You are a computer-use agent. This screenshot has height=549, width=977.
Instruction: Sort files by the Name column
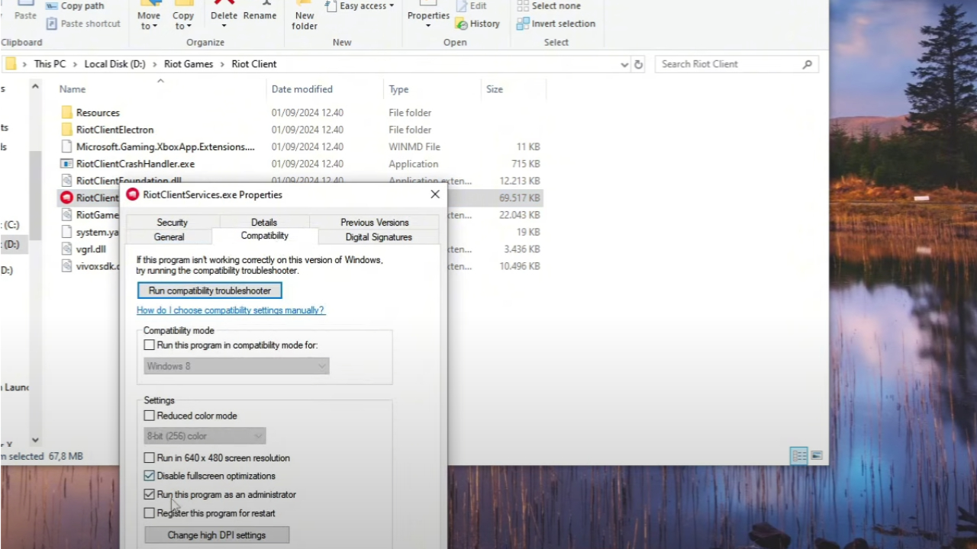point(73,89)
